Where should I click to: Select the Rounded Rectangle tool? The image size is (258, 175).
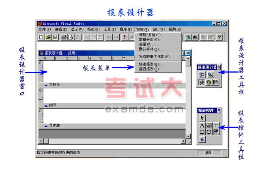click(209, 132)
